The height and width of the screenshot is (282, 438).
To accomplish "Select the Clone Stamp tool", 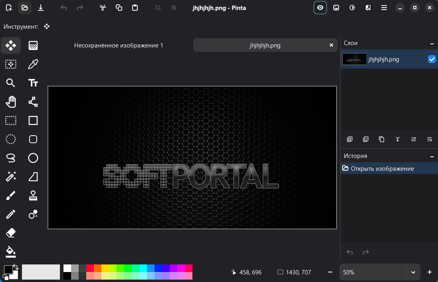I will [x=33, y=195].
